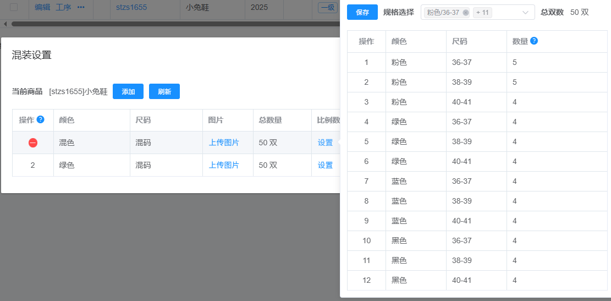Viewport: 611px width, 301px height.
Task: Click 上传图片 link for the 混色 row
Action: coord(224,143)
